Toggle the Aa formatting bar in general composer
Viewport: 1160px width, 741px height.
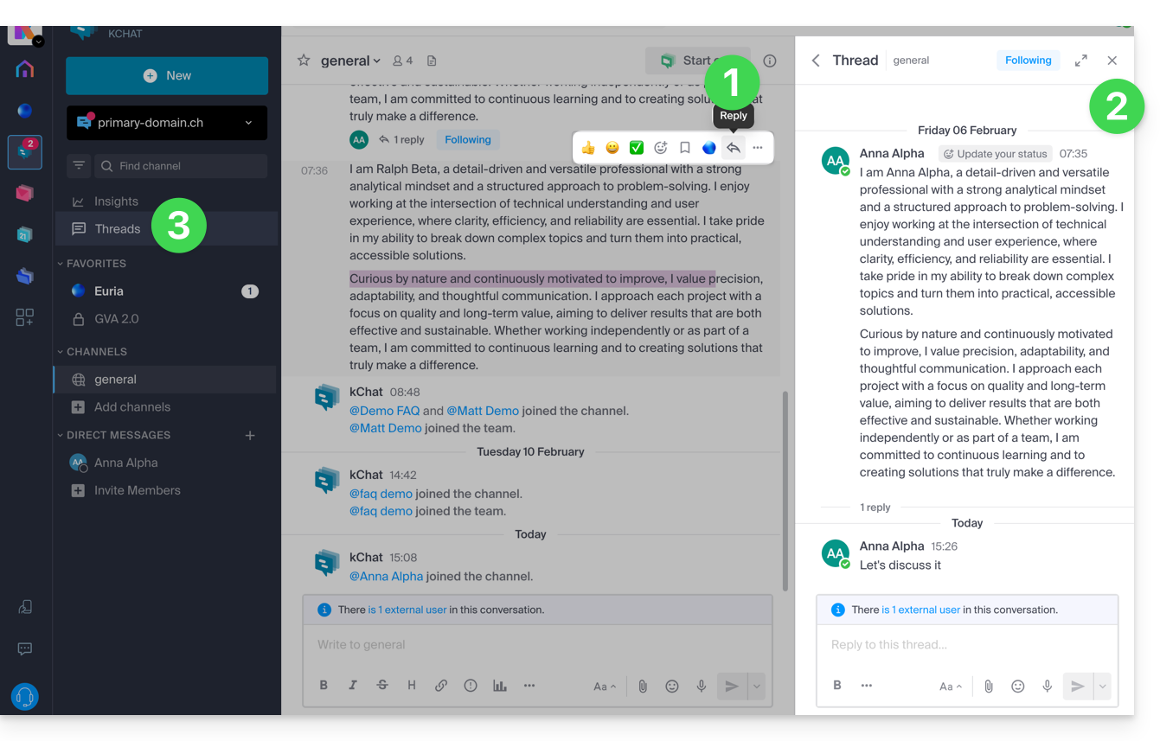coord(605,687)
